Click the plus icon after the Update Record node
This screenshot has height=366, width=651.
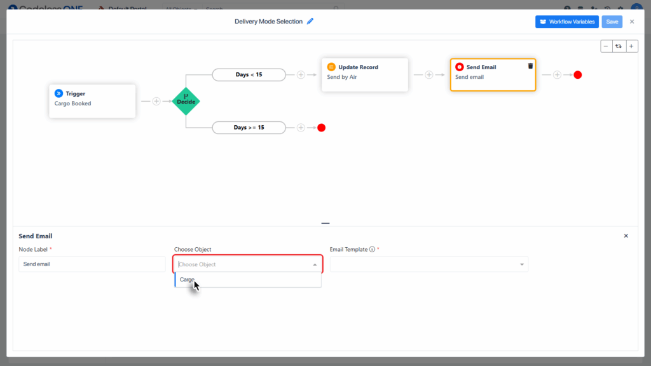click(x=428, y=74)
